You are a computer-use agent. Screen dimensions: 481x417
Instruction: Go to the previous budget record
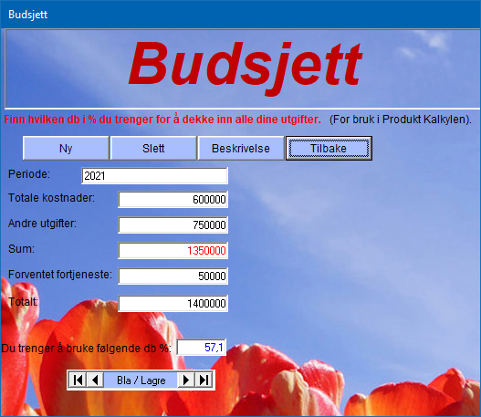95,381
